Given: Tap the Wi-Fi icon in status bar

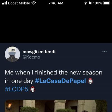Looking at the screenshot, I should pyautogui.click(x=34, y=3).
